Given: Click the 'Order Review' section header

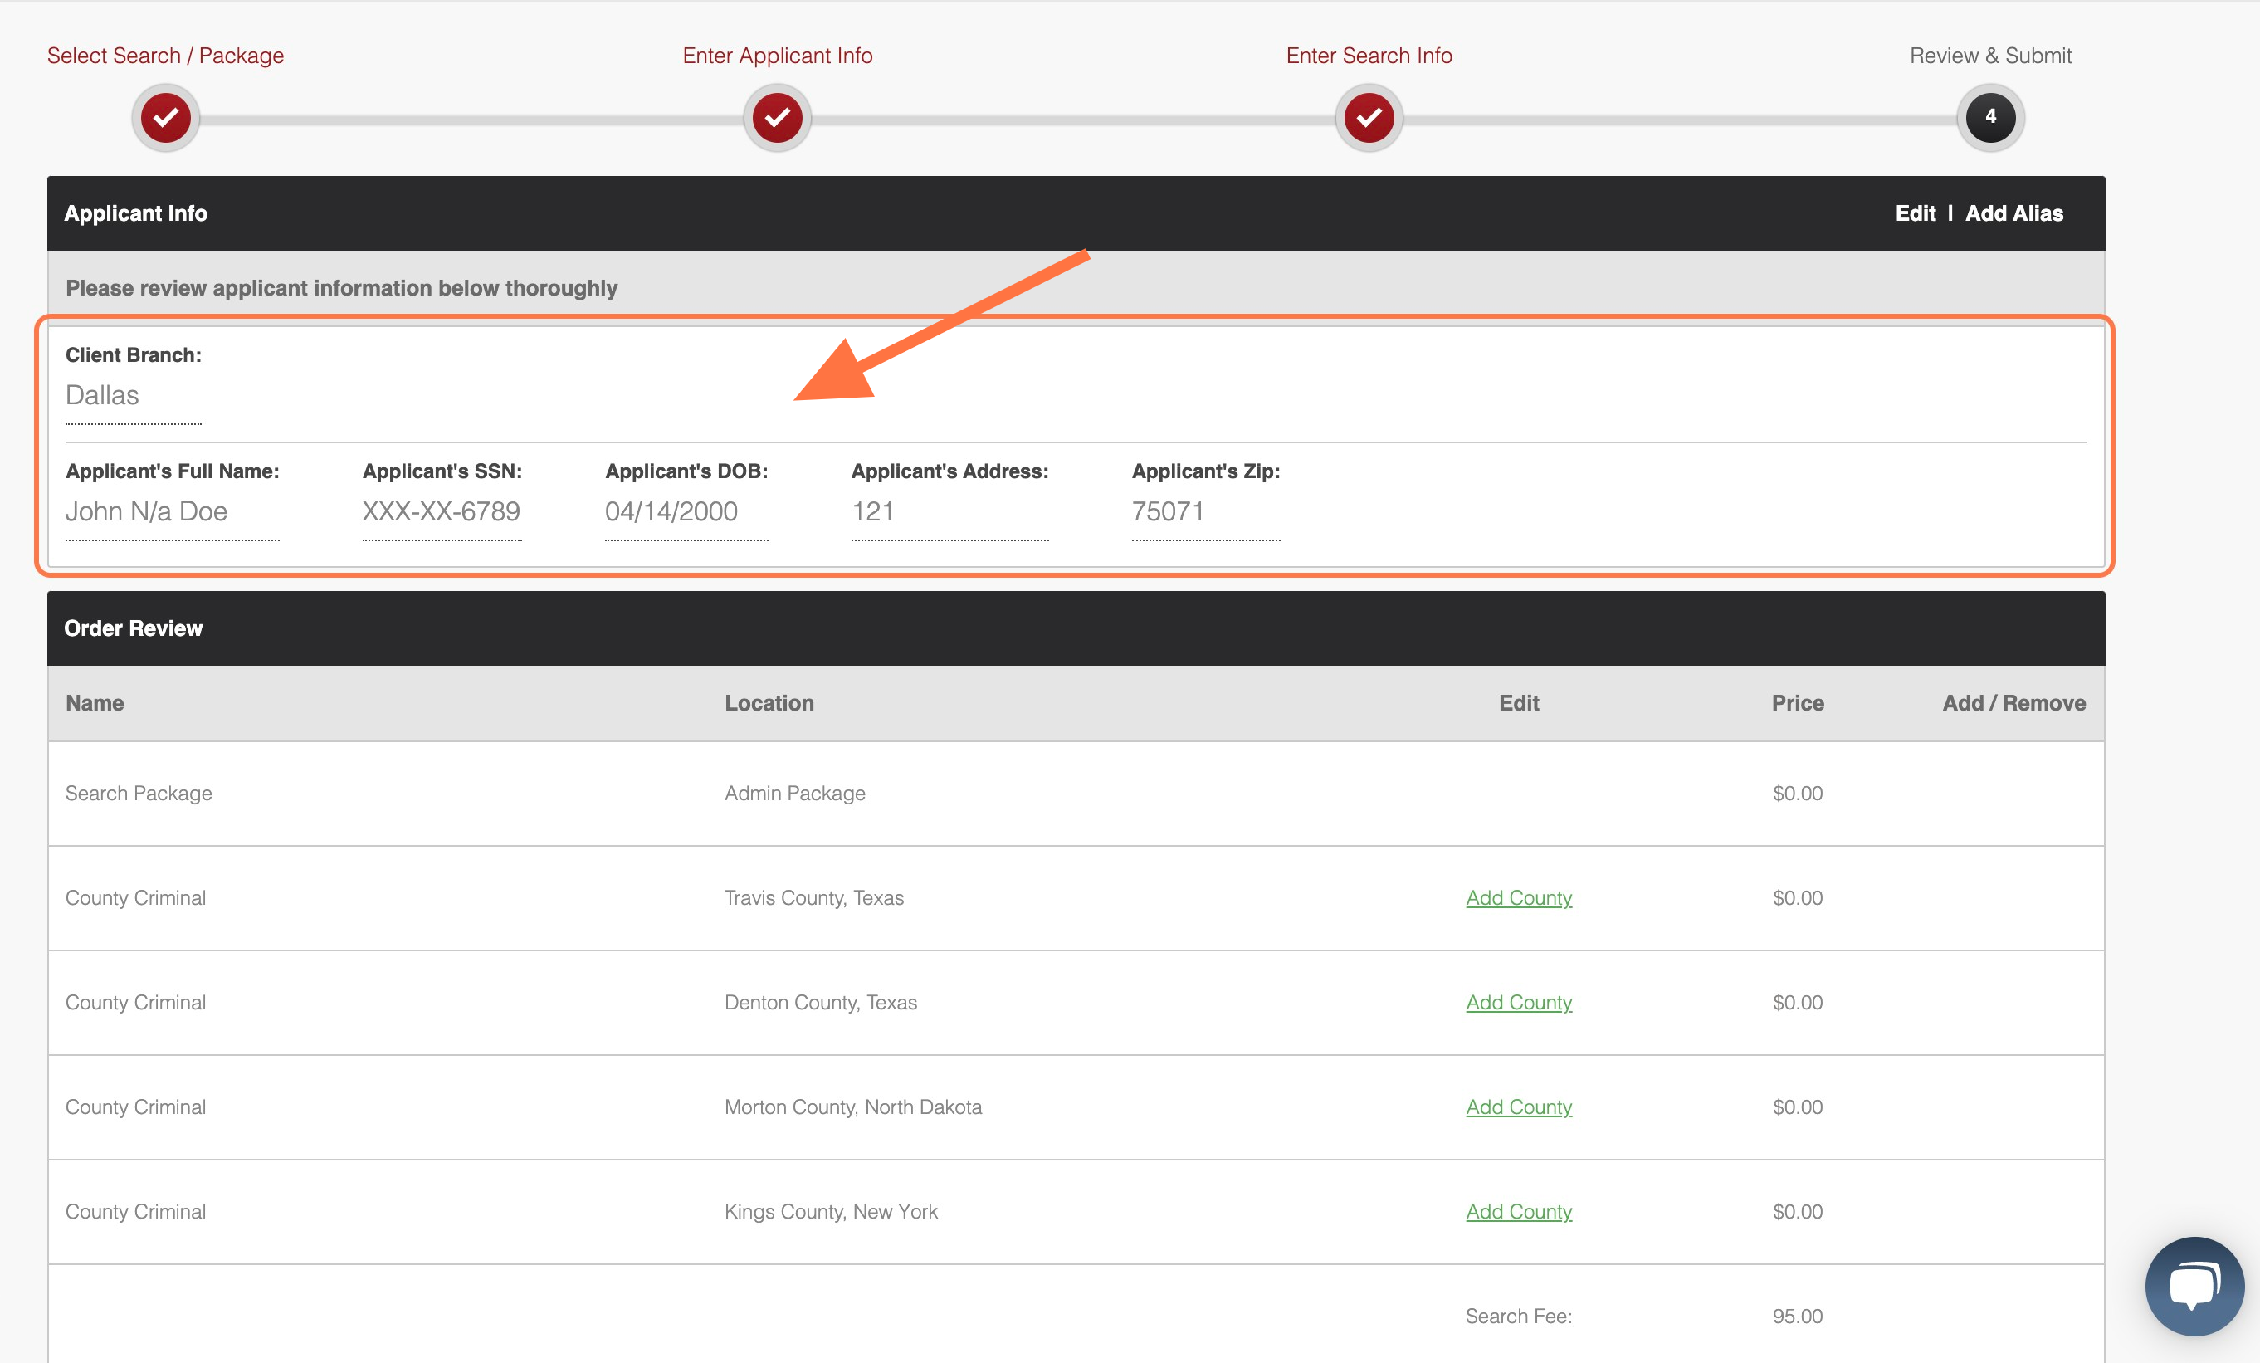Looking at the screenshot, I should pos(133,628).
